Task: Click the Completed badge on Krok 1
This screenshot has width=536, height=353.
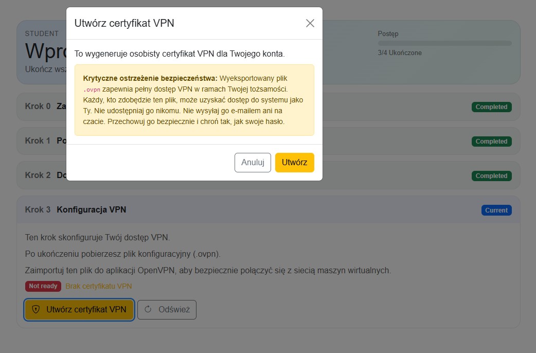Action: pyautogui.click(x=491, y=142)
